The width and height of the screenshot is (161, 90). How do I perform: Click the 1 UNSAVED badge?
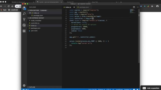click(x=44, y=10)
